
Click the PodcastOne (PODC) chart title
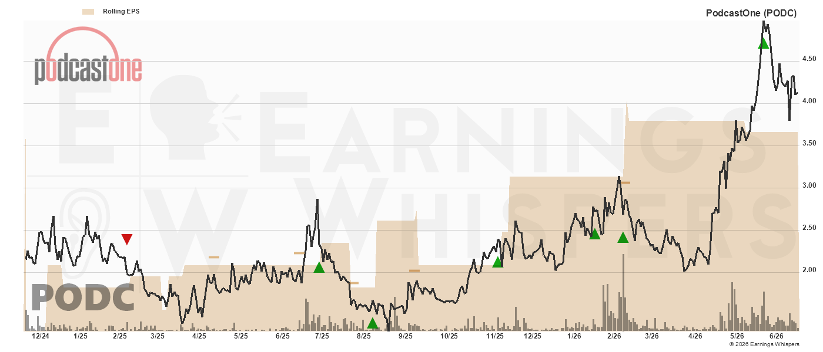[x=751, y=13]
